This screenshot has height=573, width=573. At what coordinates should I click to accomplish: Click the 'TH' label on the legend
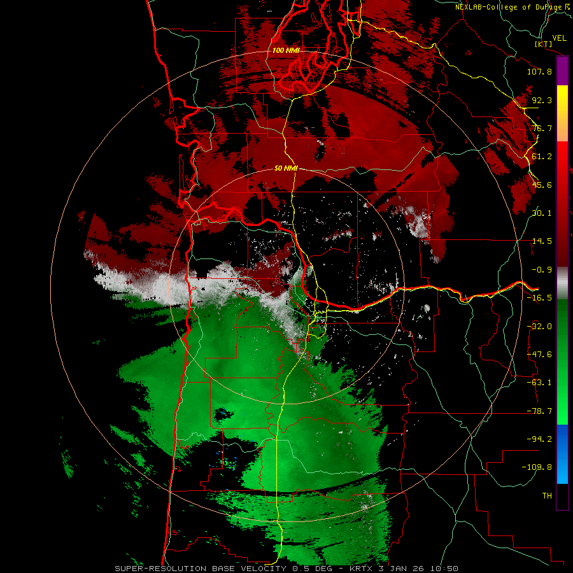click(547, 495)
